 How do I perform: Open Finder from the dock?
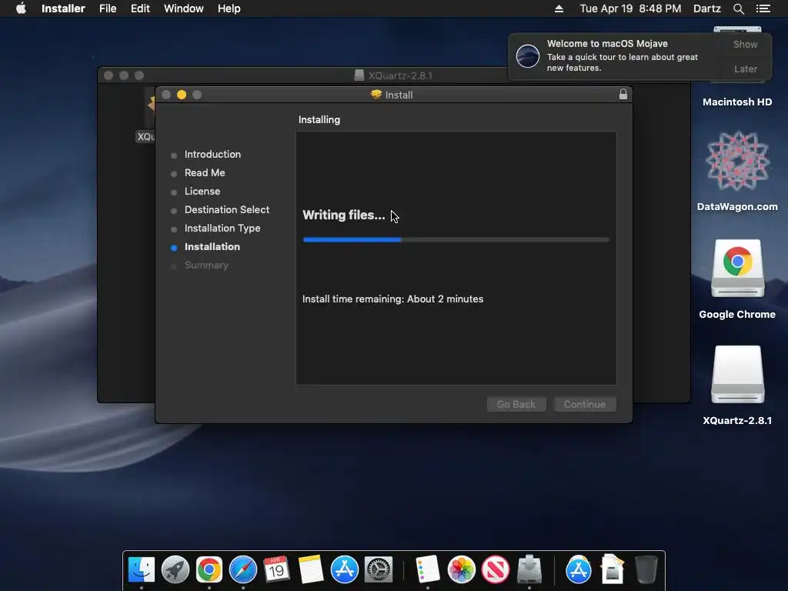(x=142, y=570)
